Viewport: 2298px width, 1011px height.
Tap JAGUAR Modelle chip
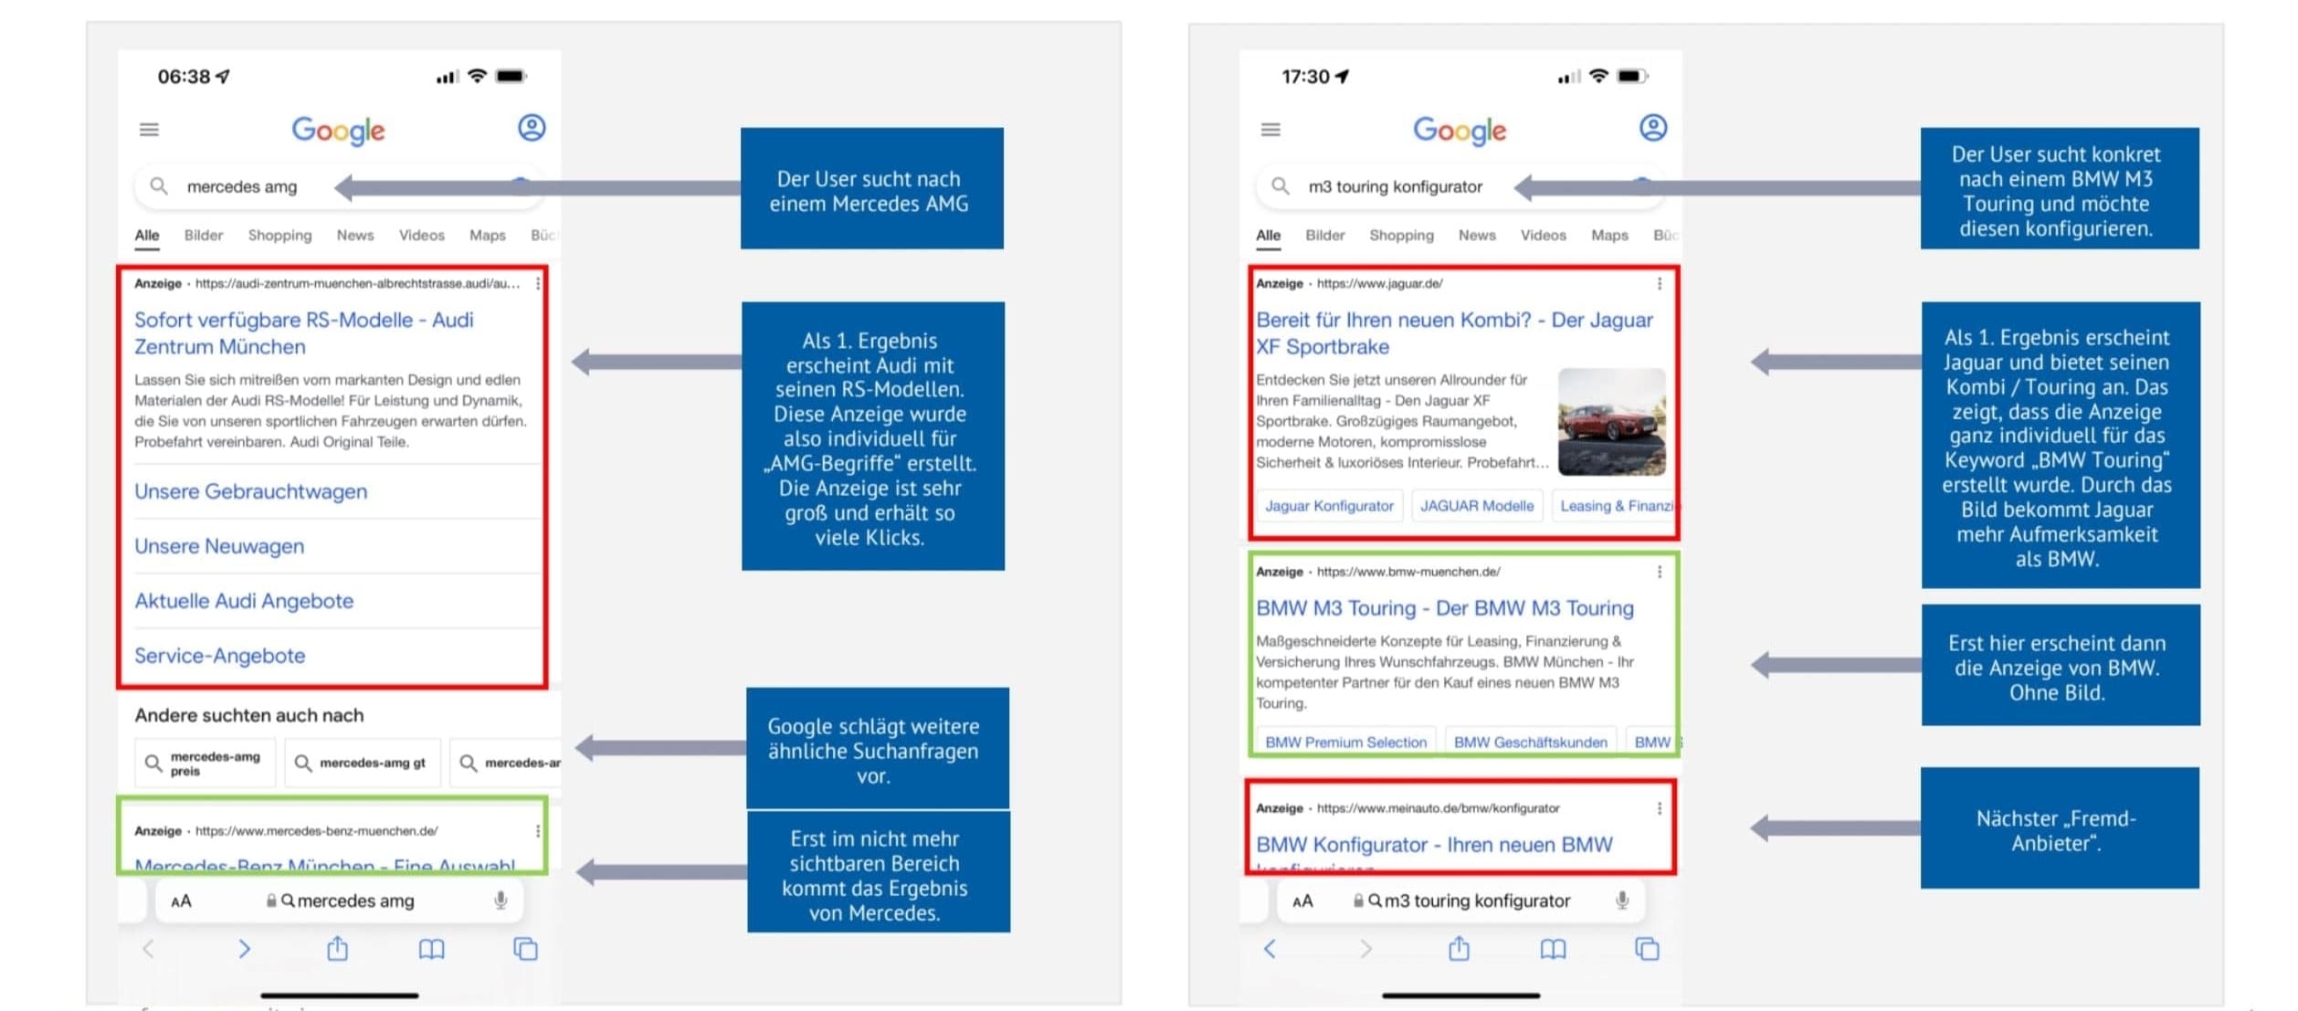click(1477, 506)
